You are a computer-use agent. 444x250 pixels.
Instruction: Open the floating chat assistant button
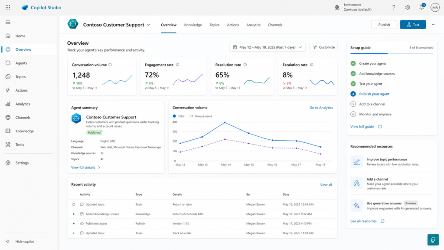click(433, 240)
